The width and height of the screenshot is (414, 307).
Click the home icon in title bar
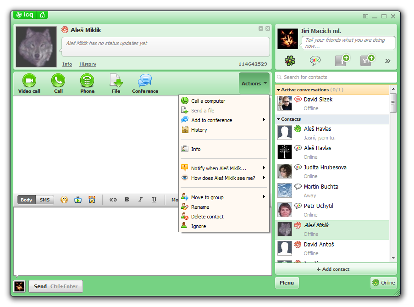point(42,15)
